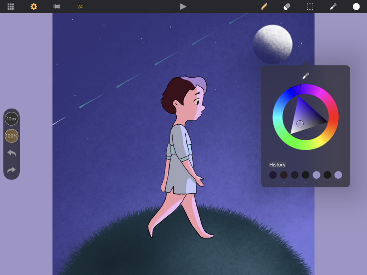Pick a hue on the color wheel ring

(x=305, y=117)
